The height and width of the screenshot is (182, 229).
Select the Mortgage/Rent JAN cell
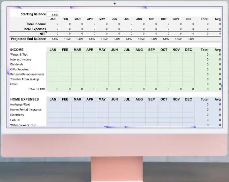tap(53, 104)
